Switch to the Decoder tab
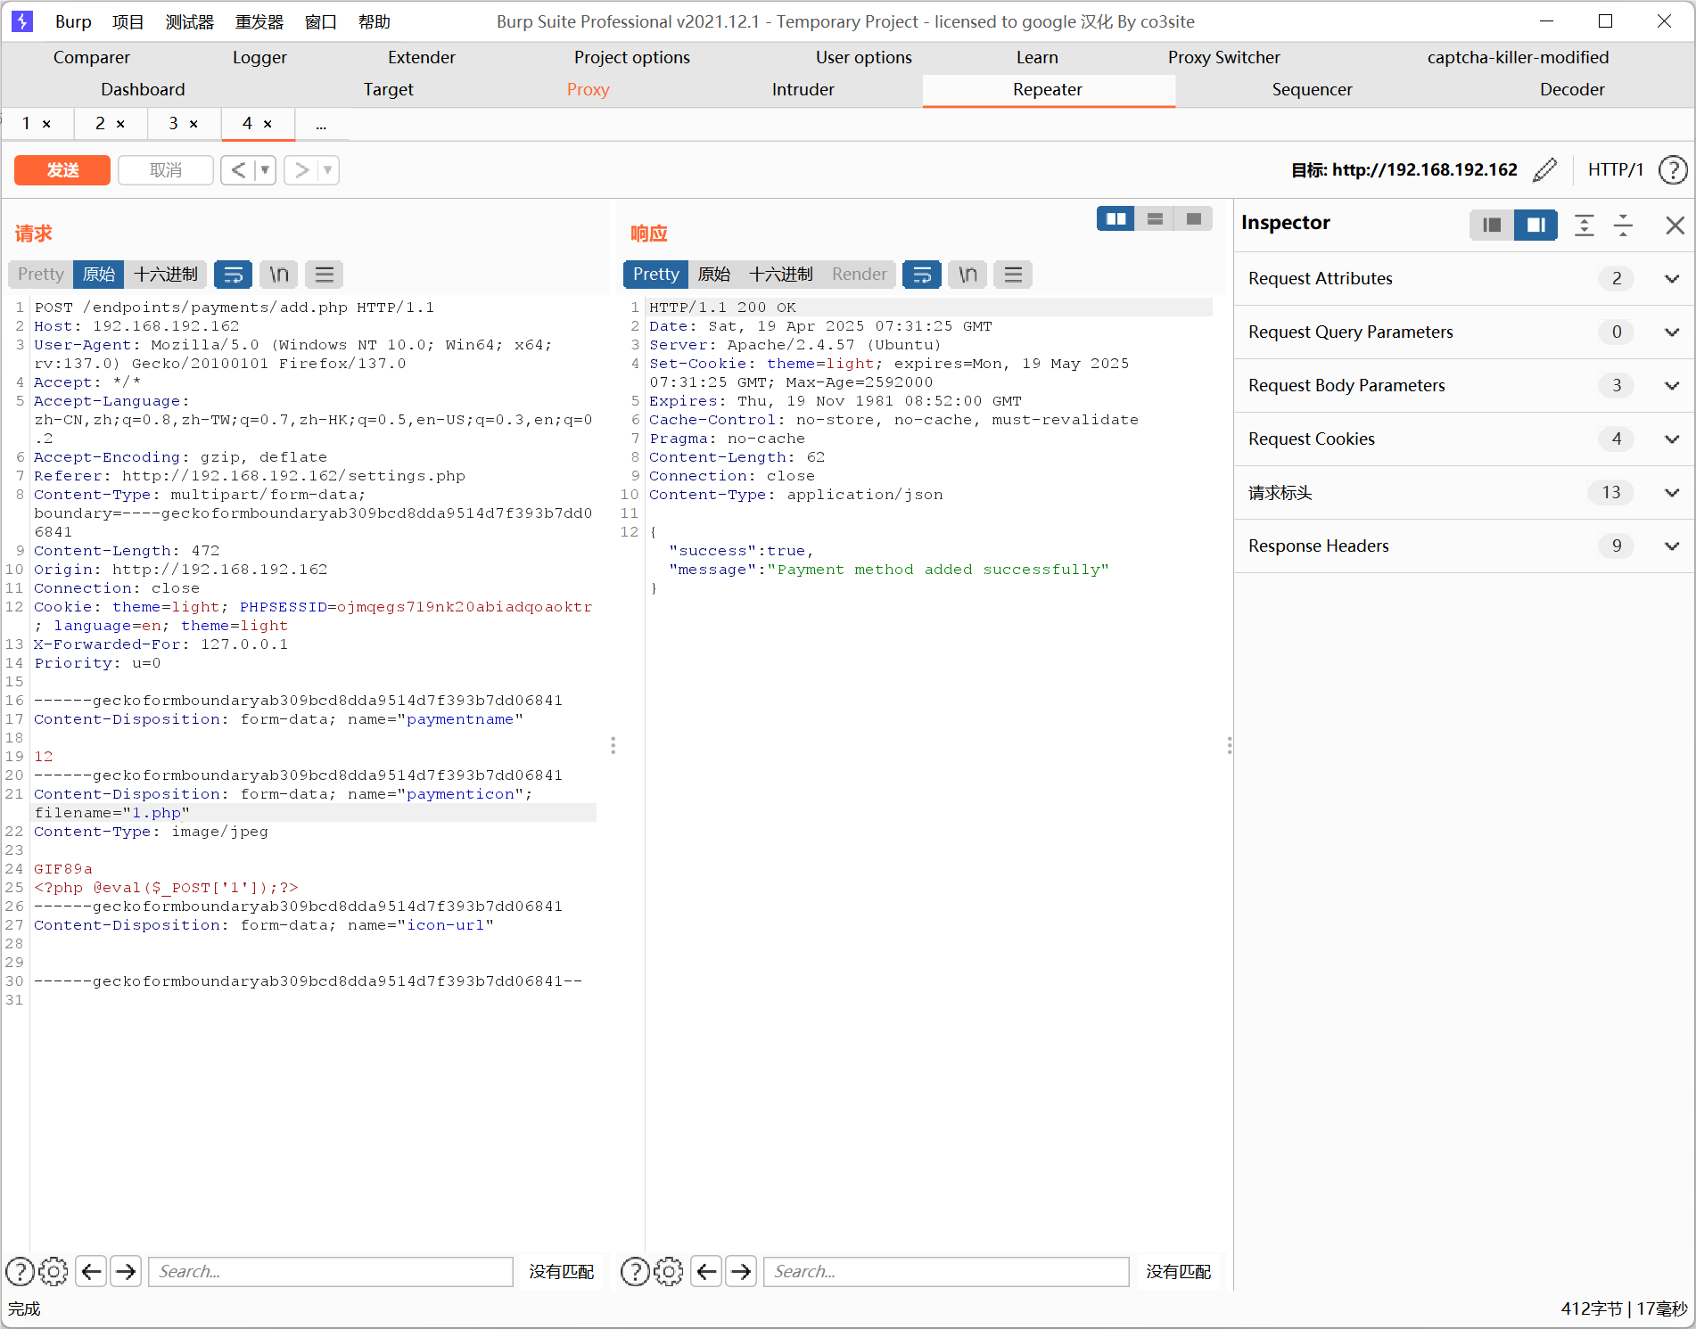Image resolution: width=1696 pixels, height=1329 pixels. (1571, 89)
